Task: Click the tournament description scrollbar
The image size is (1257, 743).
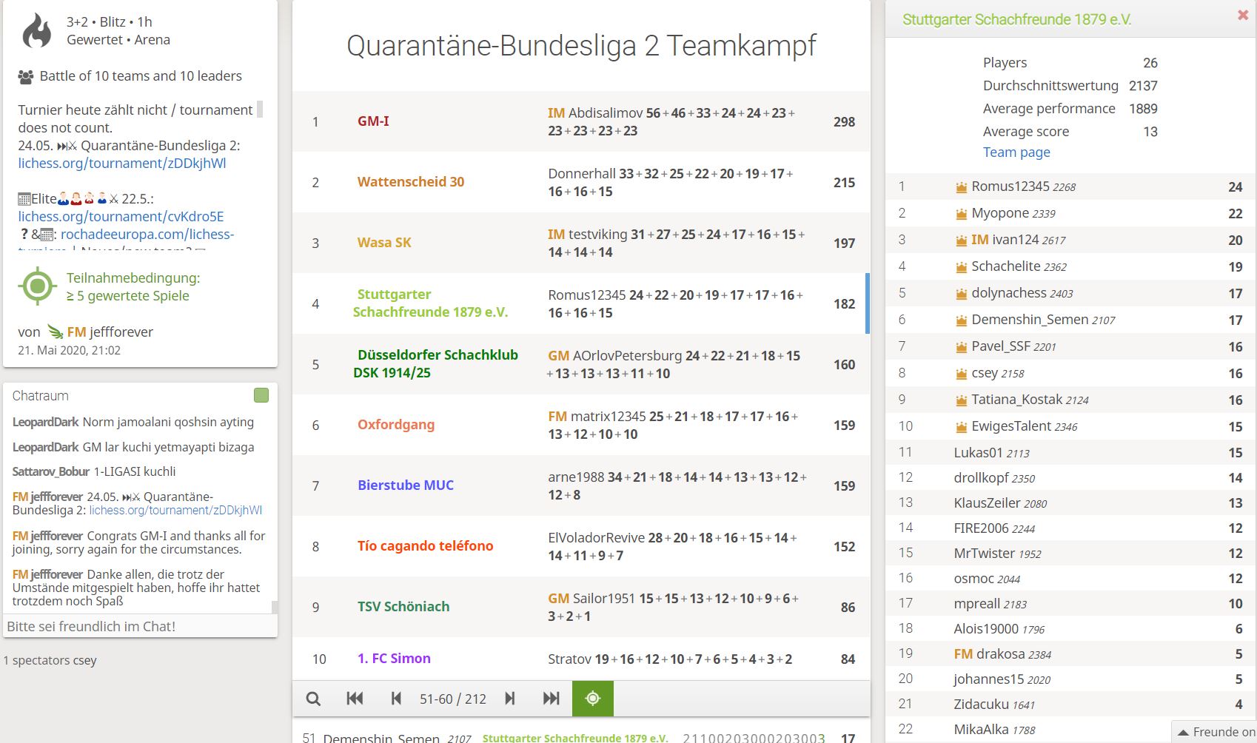Action: [260, 110]
